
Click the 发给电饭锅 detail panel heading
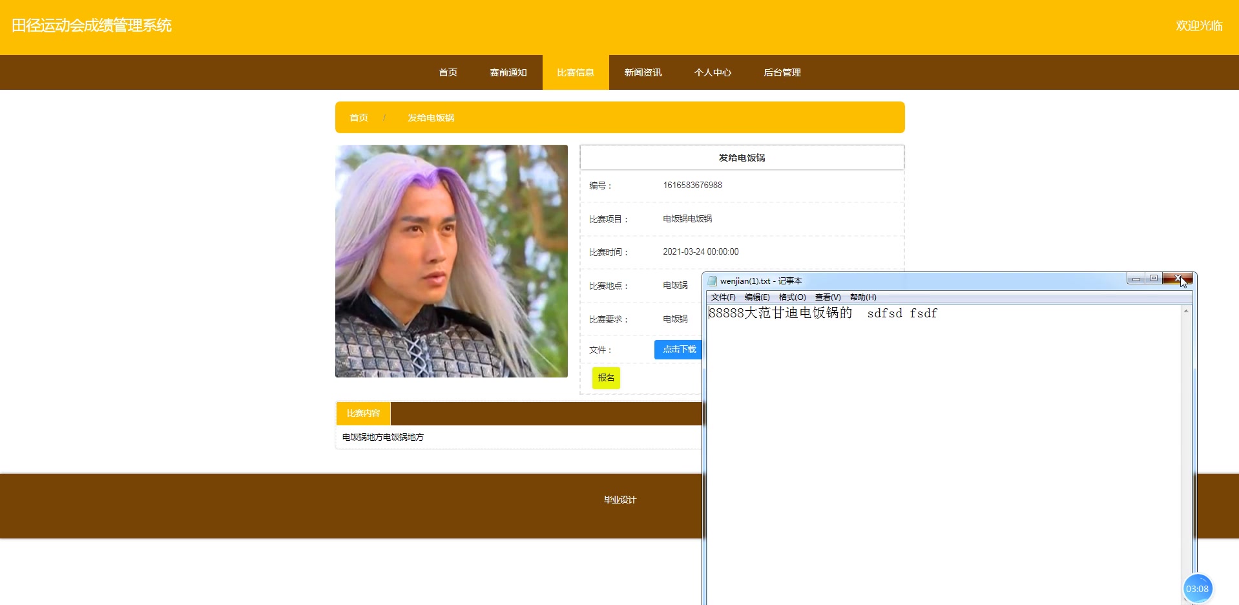(x=742, y=158)
